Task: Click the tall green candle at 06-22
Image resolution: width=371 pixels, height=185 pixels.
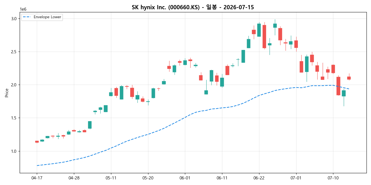Action: point(259,30)
